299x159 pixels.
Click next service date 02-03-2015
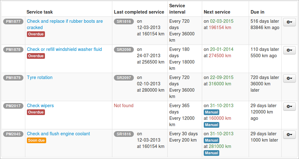coord(222,21)
